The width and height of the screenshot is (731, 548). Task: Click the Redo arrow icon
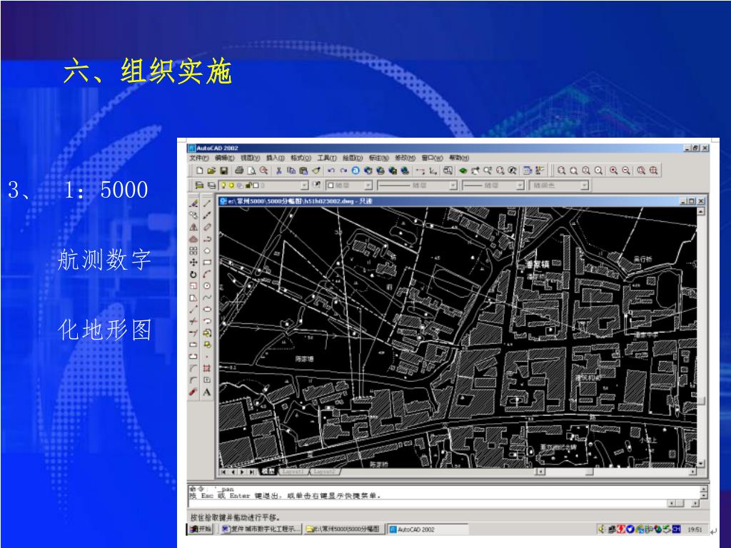pyautogui.click(x=343, y=171)
